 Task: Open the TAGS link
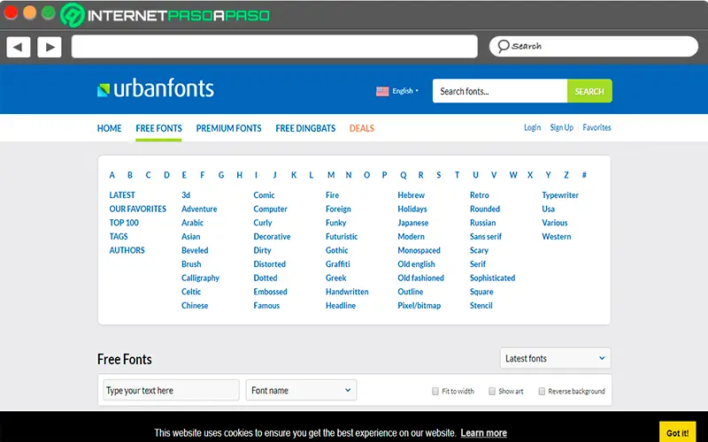(119, 236)
